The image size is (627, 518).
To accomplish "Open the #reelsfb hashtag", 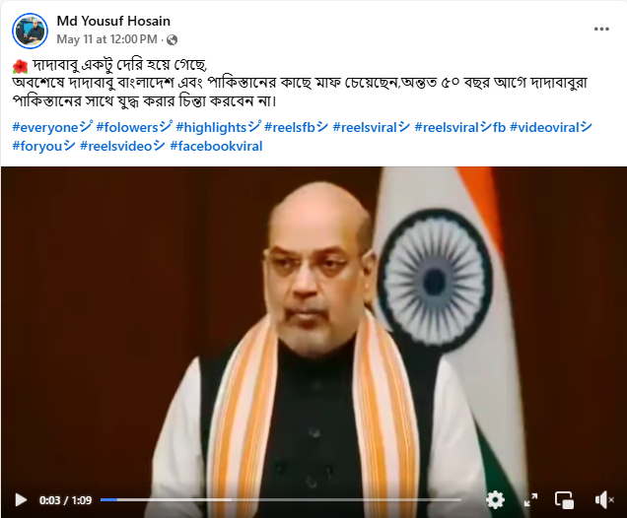I will click(297, 127).
